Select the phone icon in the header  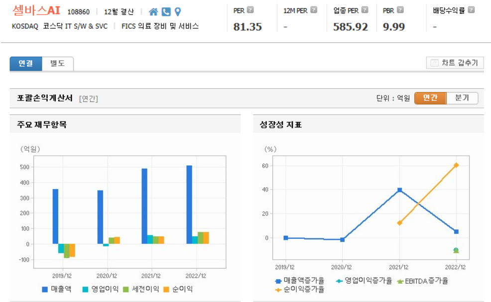point(166,11)
